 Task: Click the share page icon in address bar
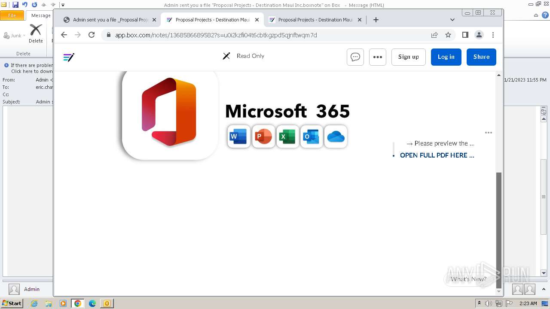[x=434, y=35]
